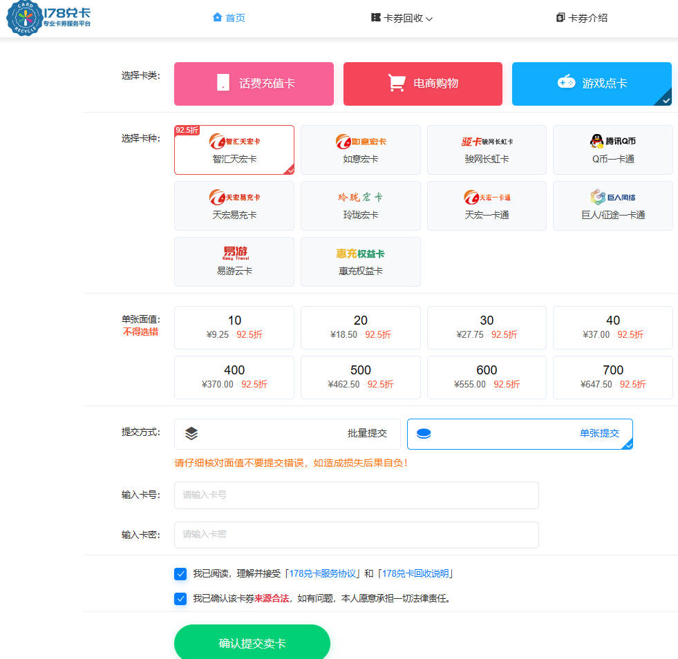The width and height of the screenshot is (678, 659).
Task: Choose the 易游云卡 card type
Action: (234, 261)
